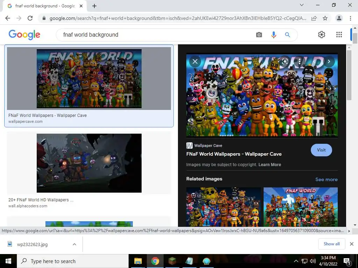Launch Minecraft from the taskbar block icon

click(172, 261)
